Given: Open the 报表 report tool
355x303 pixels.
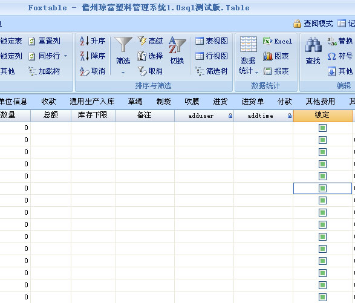Looking at the screenshot, I should click(x=267, y=71).
